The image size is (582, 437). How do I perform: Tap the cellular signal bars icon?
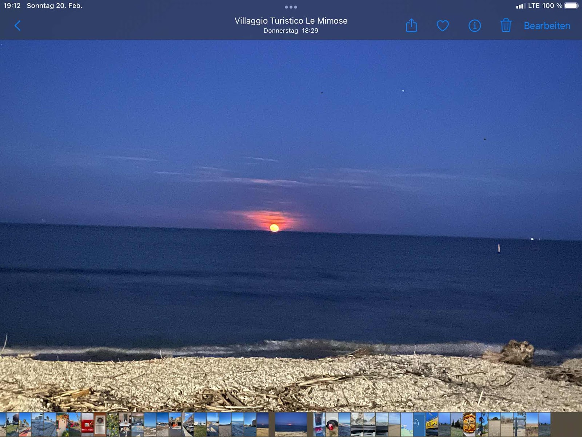pos(520,6)
